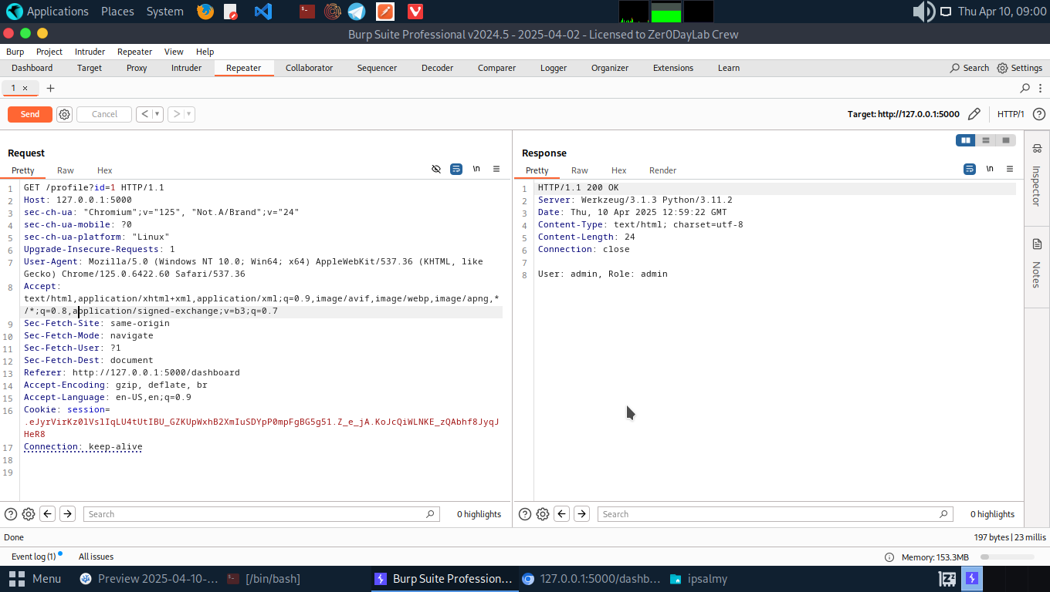1050x592 pixels.
Task: Select 'User: admin, Role: admin' response text
Action: tap(603, 274)
